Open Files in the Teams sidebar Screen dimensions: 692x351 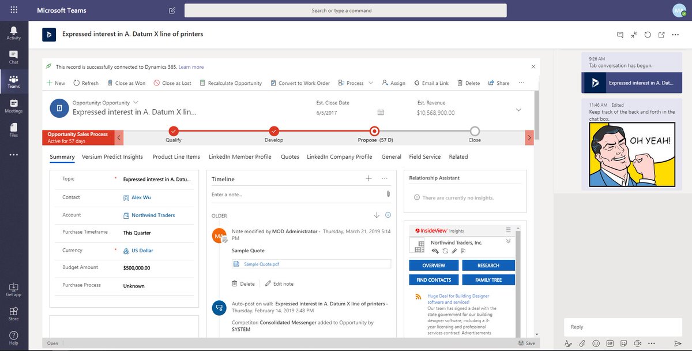point(13,130)
